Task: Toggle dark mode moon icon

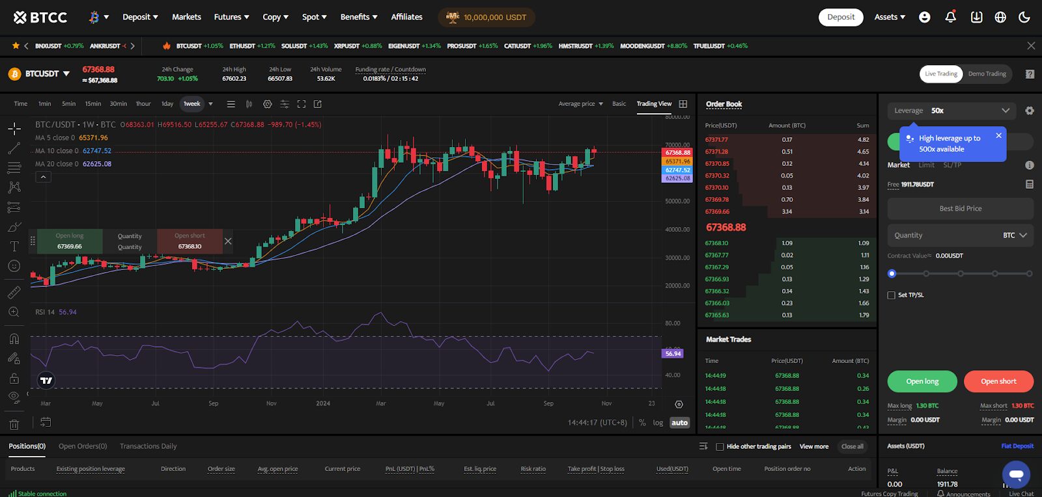Action: pos(1024,17)
